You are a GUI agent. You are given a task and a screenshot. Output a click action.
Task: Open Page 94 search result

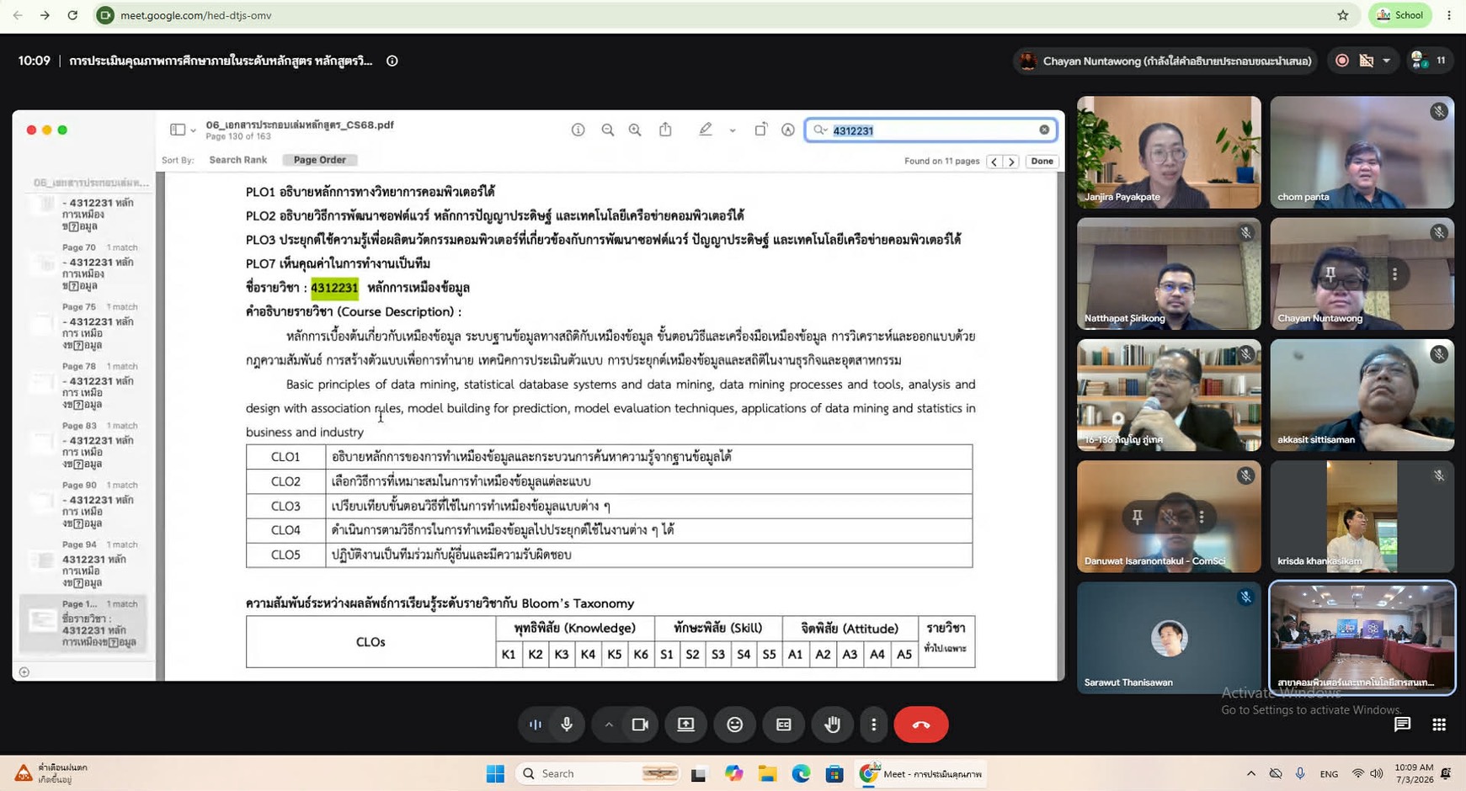tap(83, 565)
